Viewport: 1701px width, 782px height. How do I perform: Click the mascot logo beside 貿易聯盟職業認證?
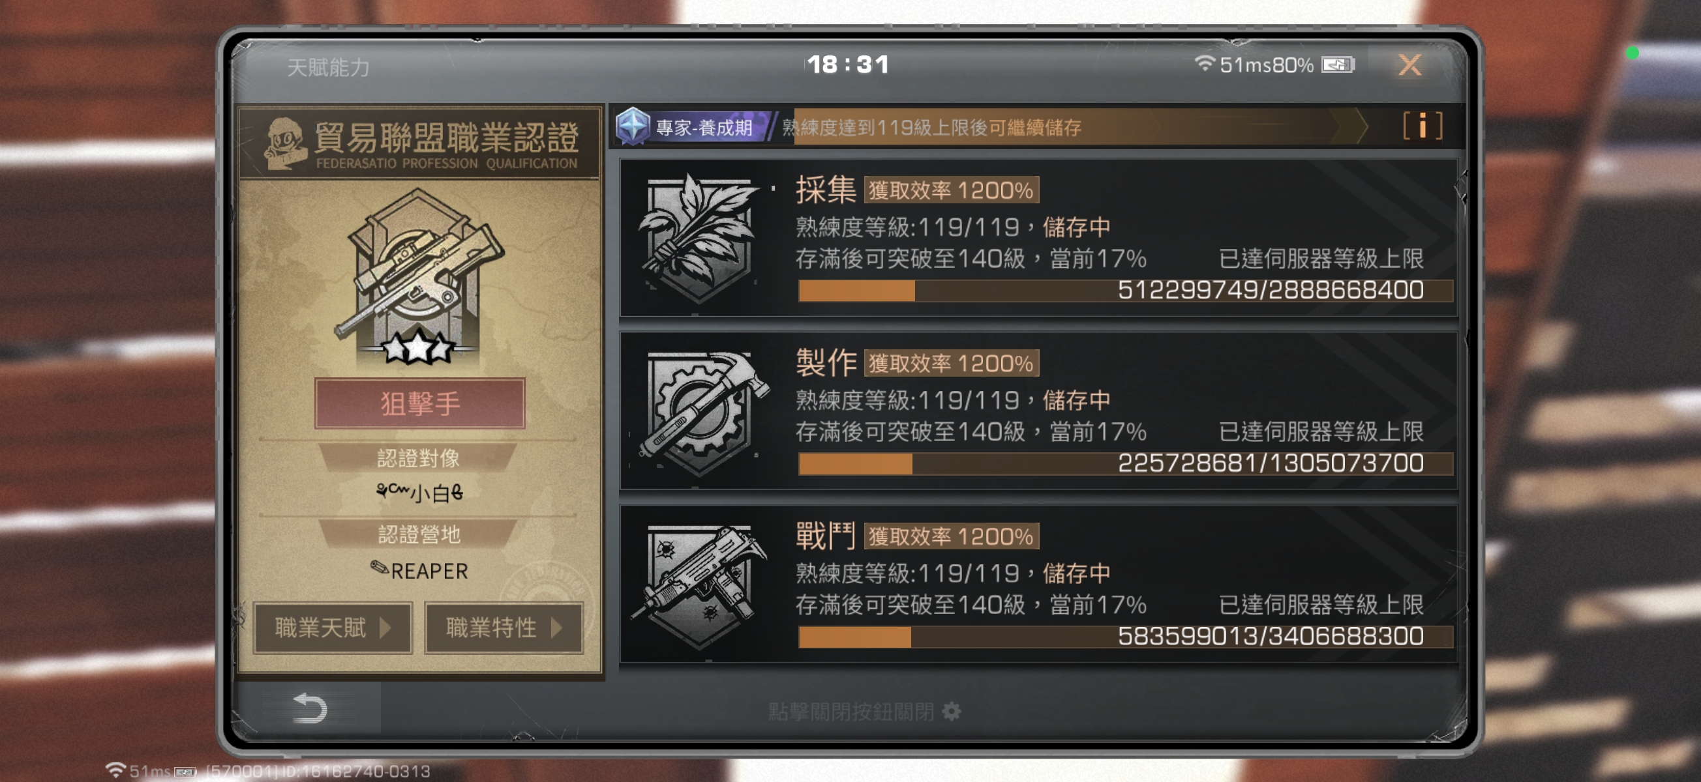click(x=284, y=143)
